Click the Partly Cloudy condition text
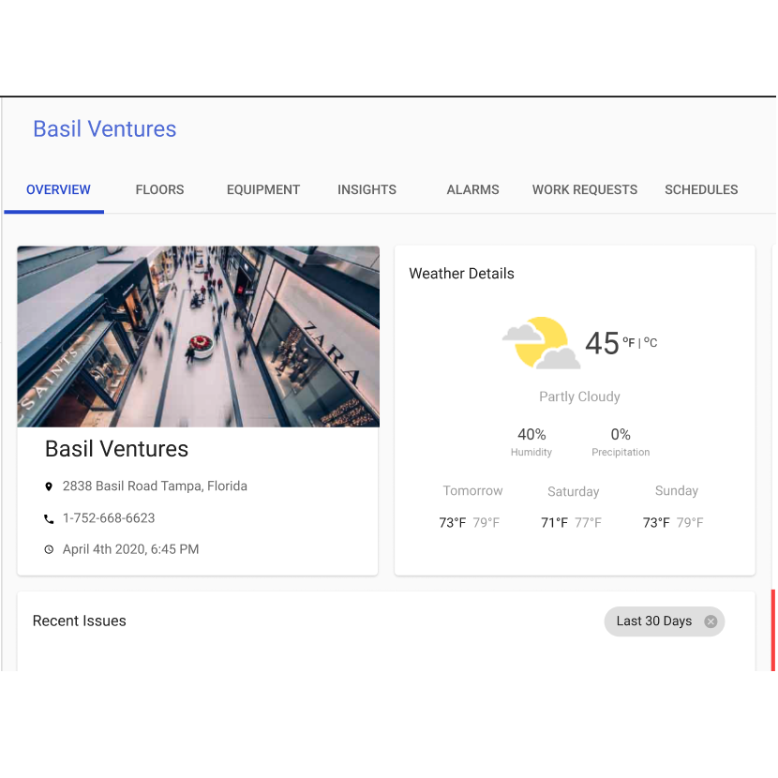This screenshot has width=778, height=778. pos(579,396)
